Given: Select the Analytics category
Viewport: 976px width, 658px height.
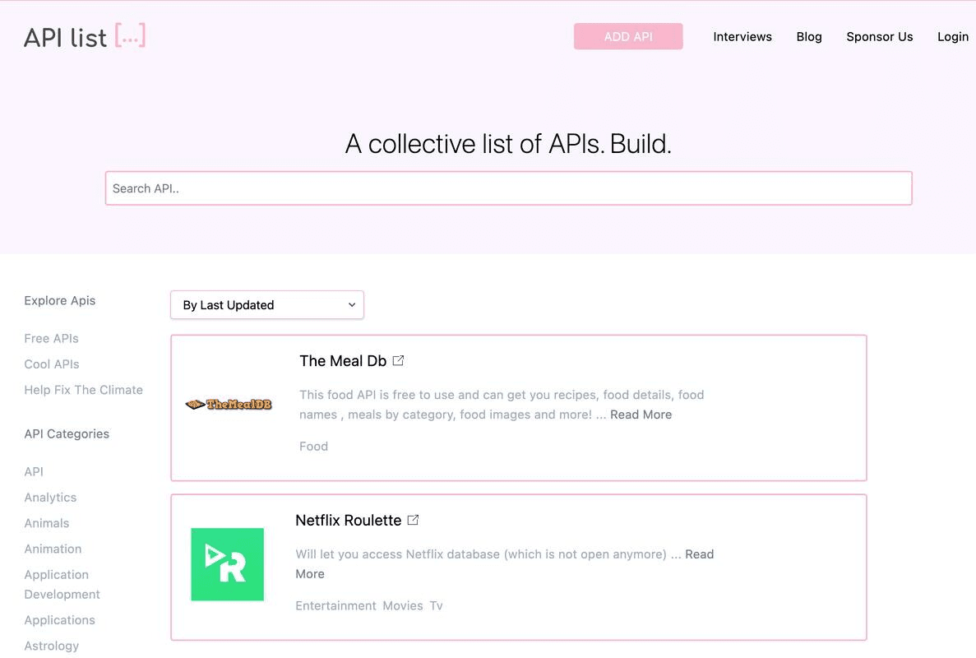Looking at the screenshot, I should (50, 498).
